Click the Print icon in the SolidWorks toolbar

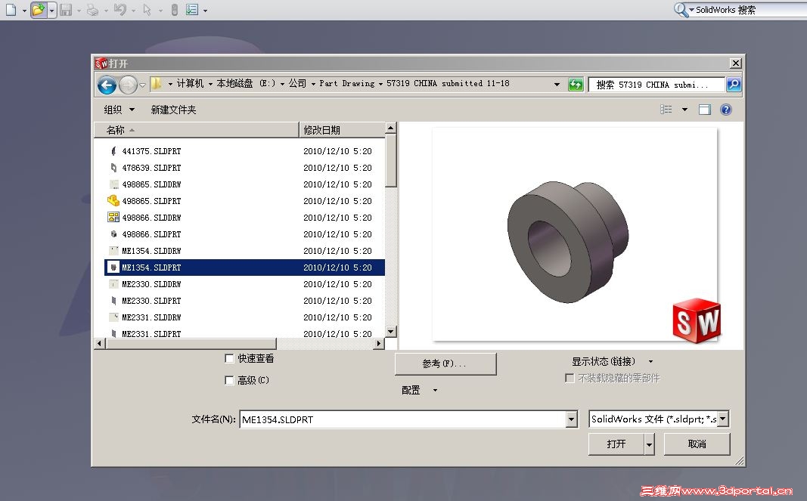[x=92, y=9]
